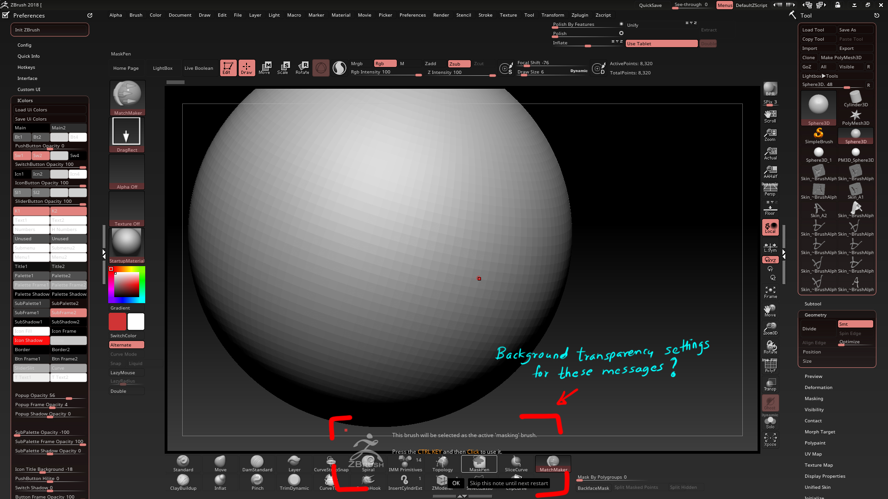
Task: Click OK on the note popup
Action: coord(456,483)
